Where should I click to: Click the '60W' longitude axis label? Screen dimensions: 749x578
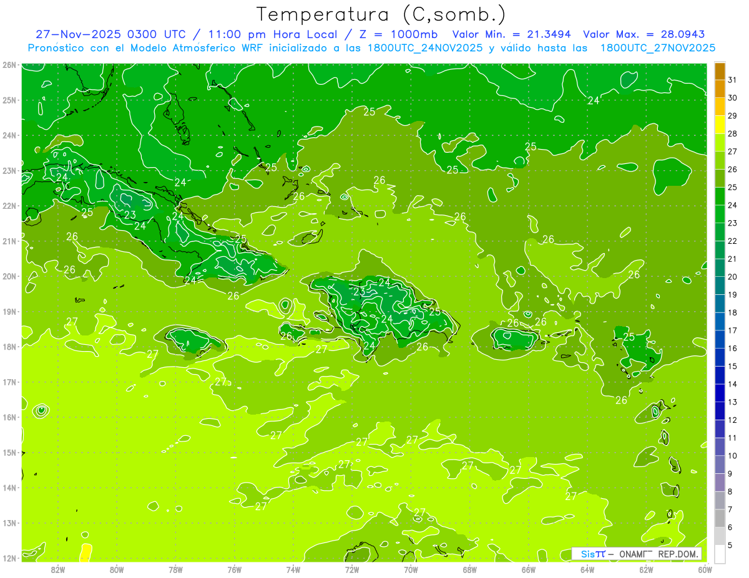[705, 569]
